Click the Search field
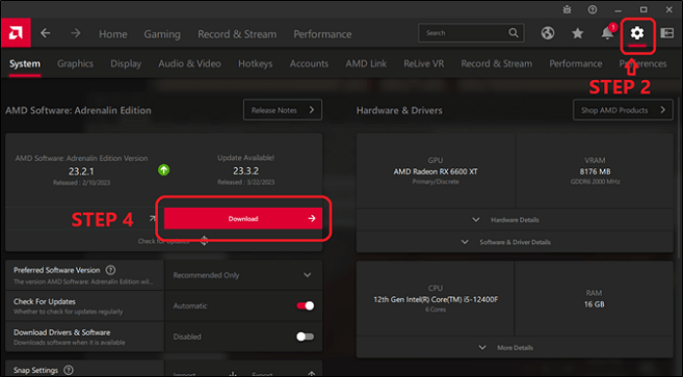683x377 pixels. [x=471, y=33]
